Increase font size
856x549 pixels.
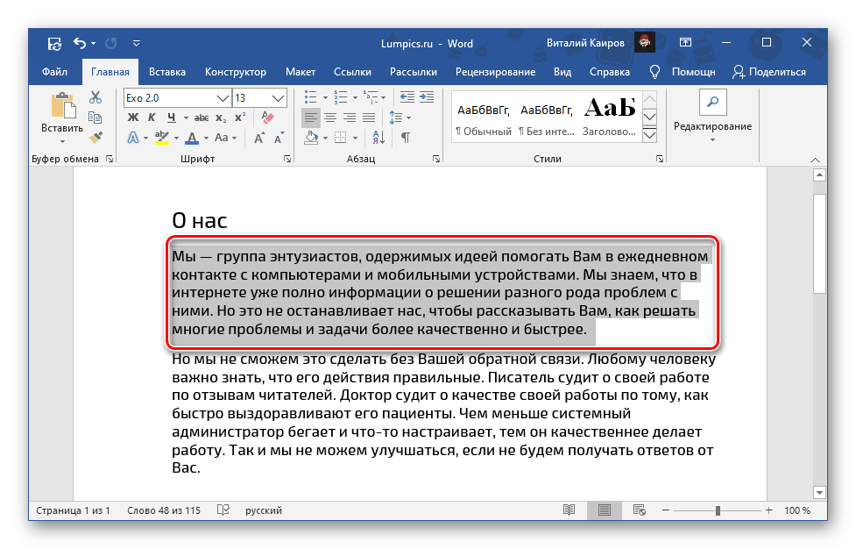coord(260,138)
